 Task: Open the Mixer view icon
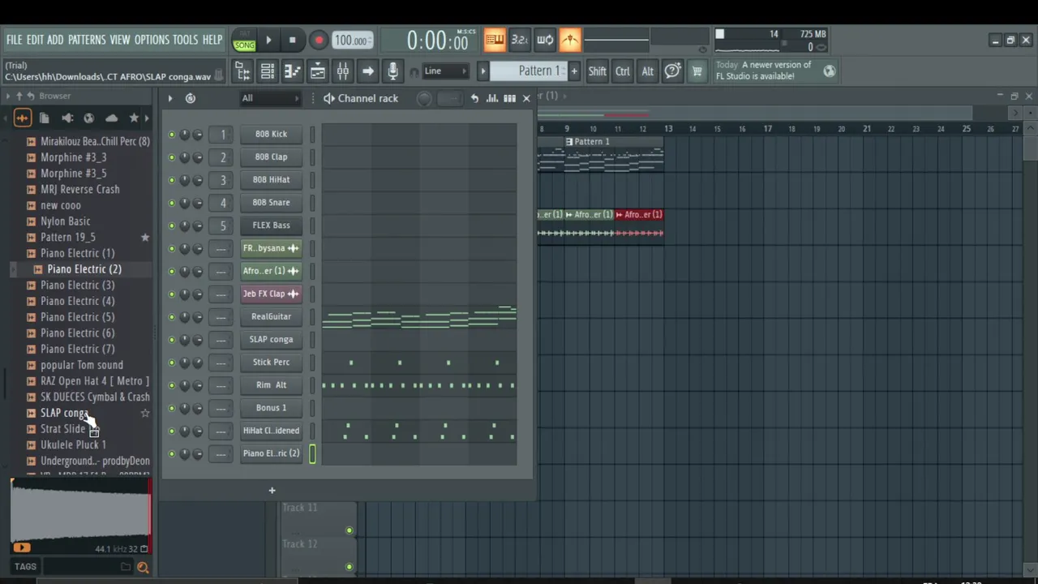[343, 71]
